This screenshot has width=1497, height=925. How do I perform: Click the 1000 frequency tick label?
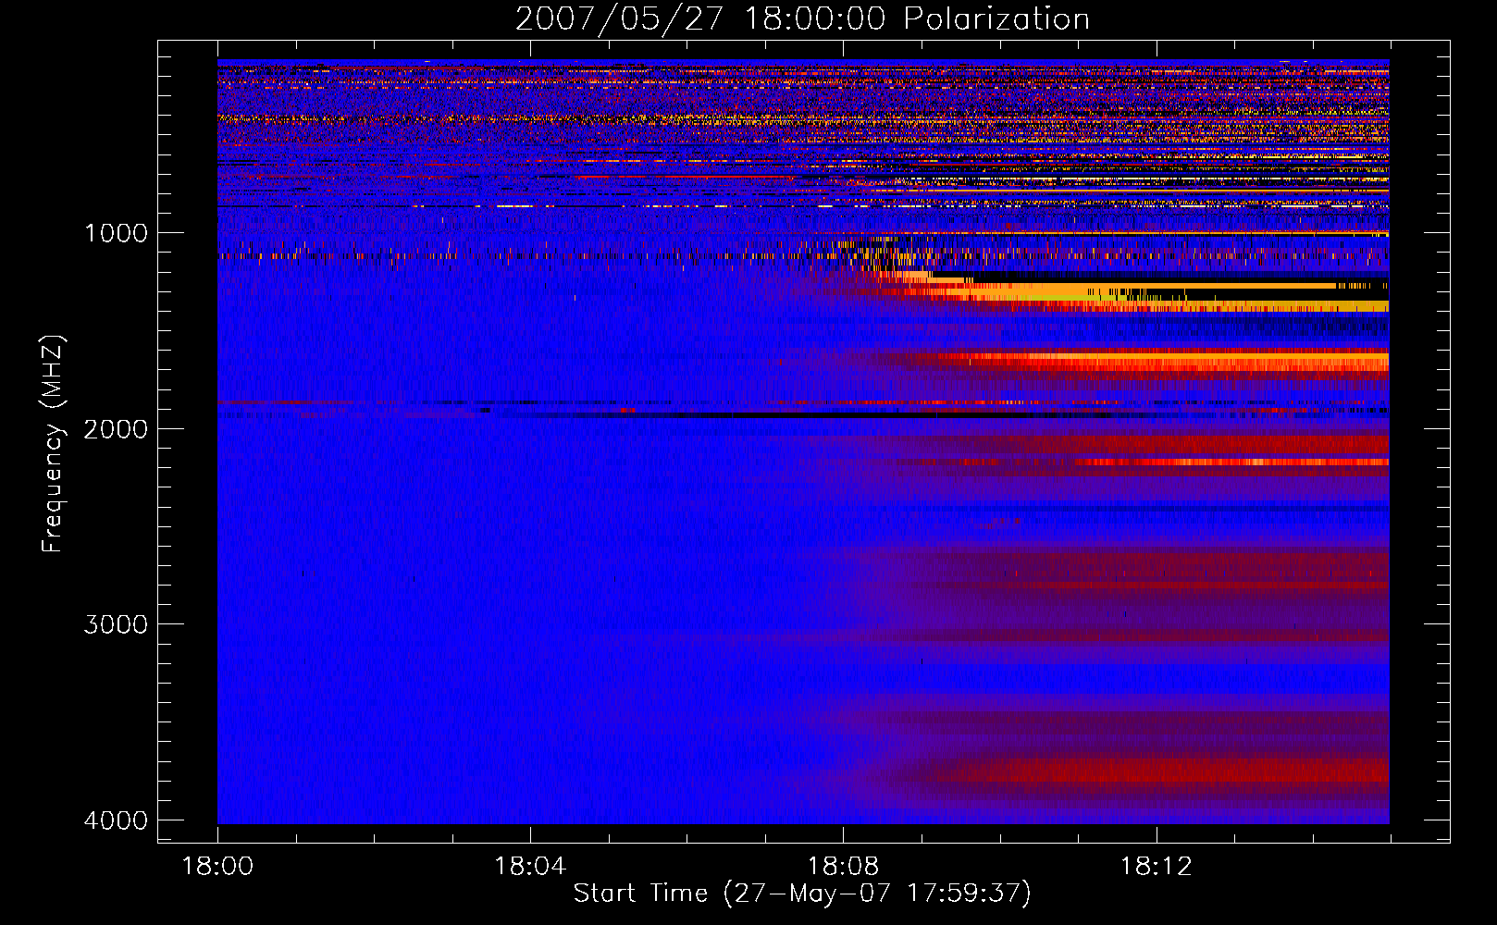pyautogui.click(x=116, y=233)
